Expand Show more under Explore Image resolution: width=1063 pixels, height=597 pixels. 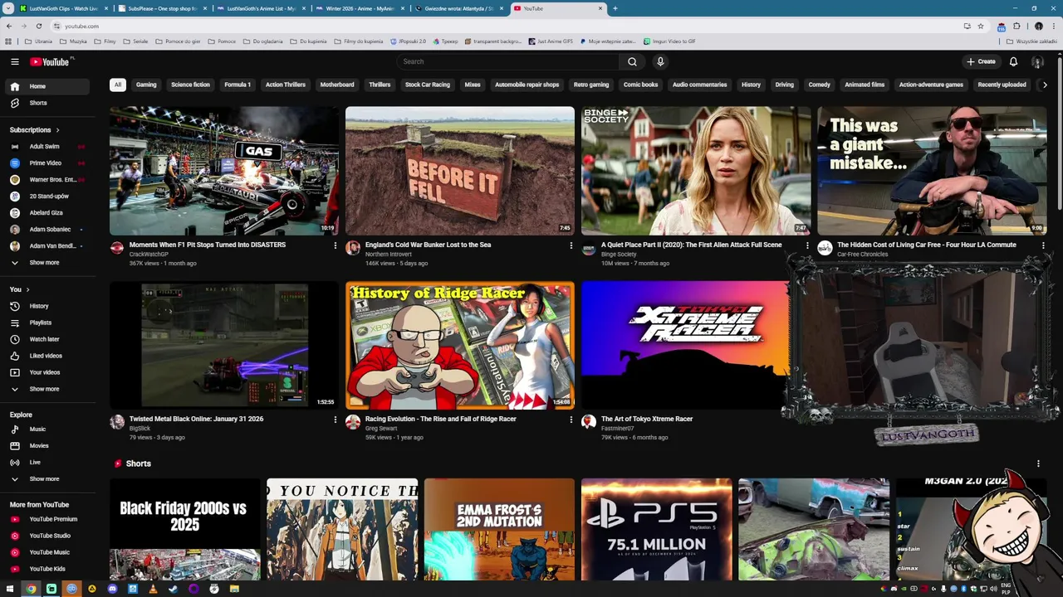(49, 479)
